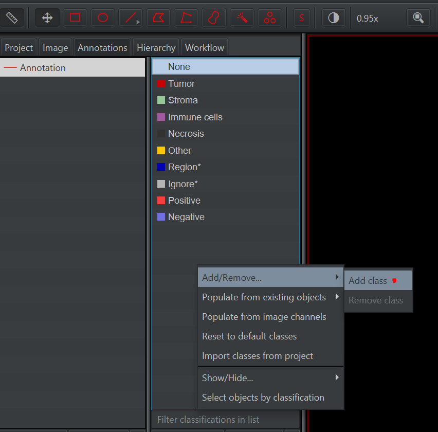Switch to the Hierarchy tab
This screenshot has height=432, width=438.
pyautogui.click(x=156, y=47)
